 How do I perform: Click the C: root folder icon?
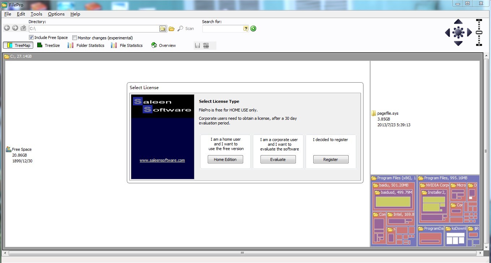pyautogui.click(x=7, y=57)
